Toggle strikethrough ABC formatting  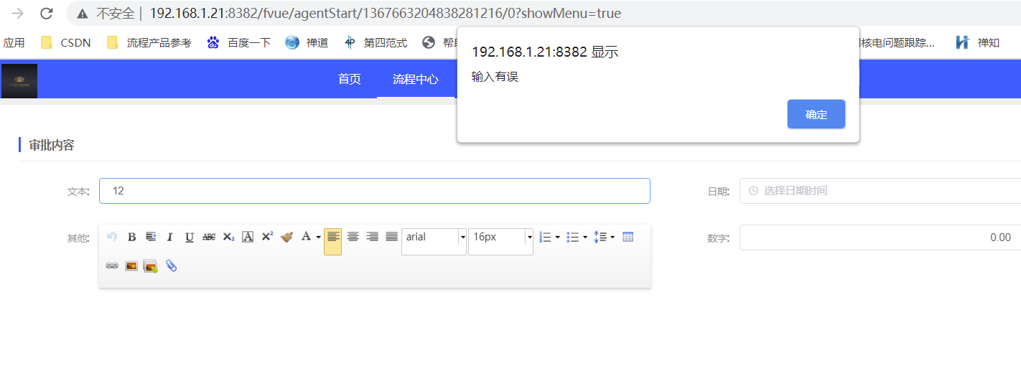(x=209, y=237)
